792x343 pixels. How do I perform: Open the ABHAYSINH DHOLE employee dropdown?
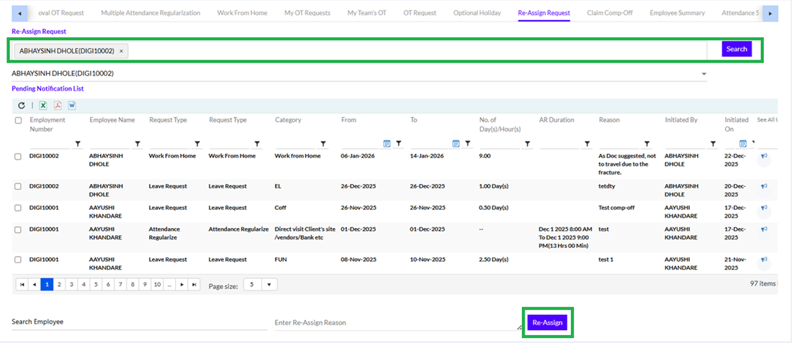click(x=703, y=73)
